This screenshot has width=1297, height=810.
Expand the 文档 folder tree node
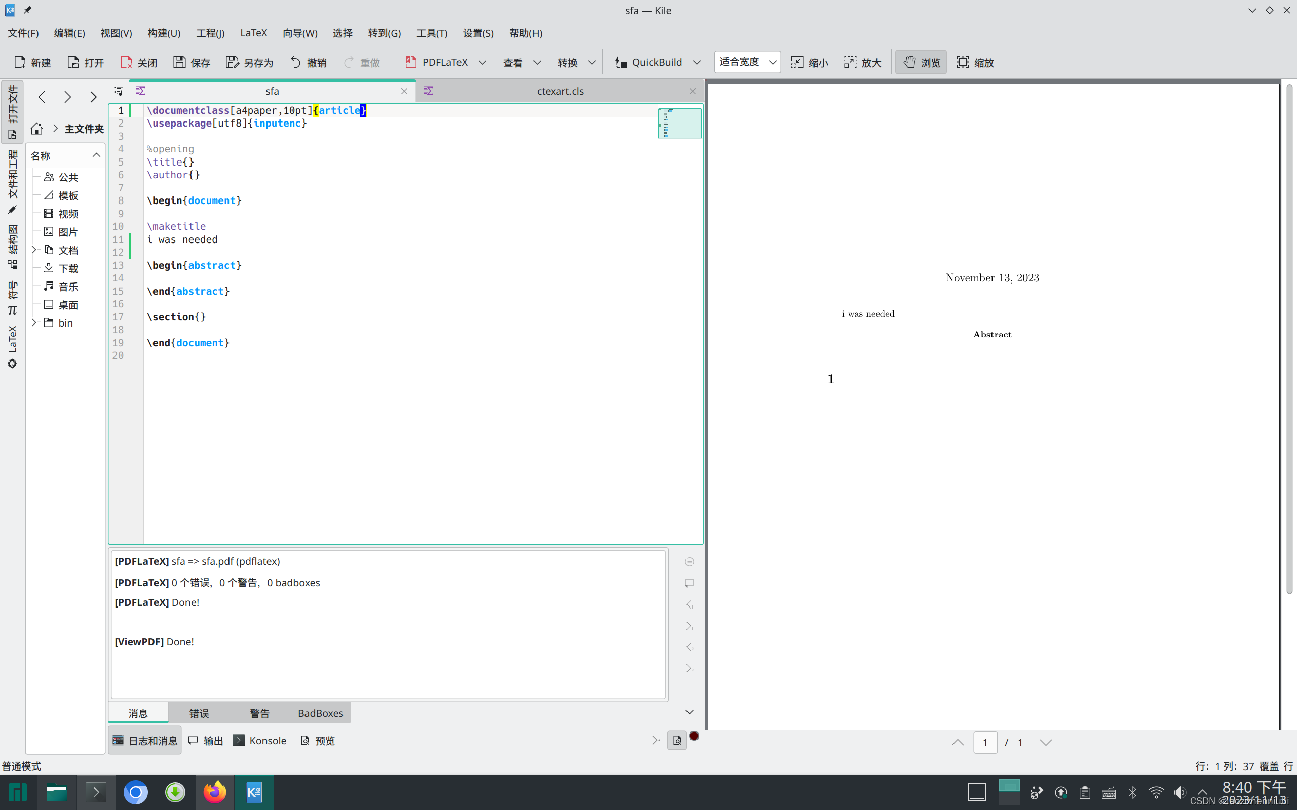coord(34,250)
